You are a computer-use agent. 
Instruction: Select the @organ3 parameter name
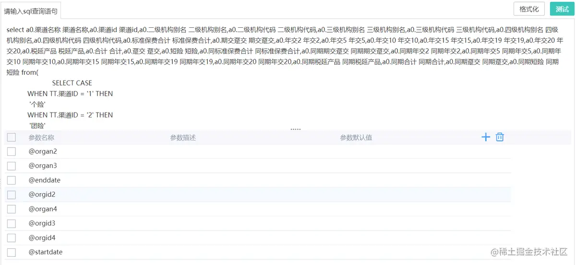(43, 166)
